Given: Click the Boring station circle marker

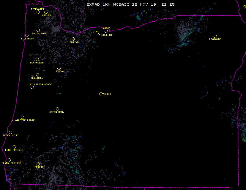Looking at the screenshot, I should tap(73, 39).
